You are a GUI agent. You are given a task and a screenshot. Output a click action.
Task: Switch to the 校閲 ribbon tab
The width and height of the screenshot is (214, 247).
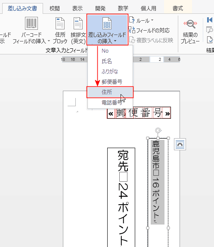pos(55,8)
